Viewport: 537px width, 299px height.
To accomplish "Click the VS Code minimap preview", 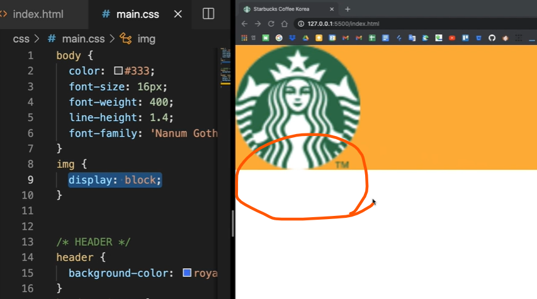I will [225, 67].
